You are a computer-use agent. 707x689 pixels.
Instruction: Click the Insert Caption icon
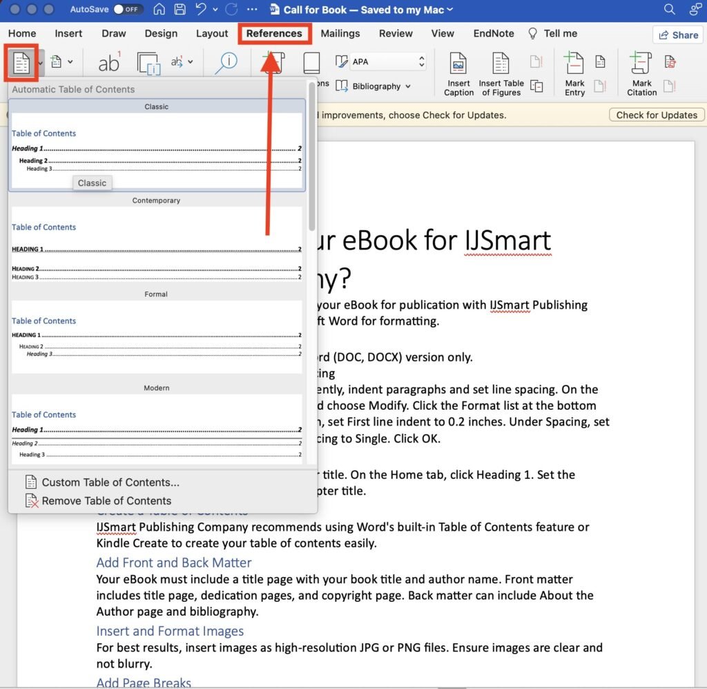(458, 73)
